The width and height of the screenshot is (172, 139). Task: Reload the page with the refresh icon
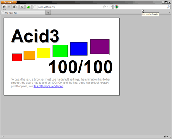[x=110, y=7]
